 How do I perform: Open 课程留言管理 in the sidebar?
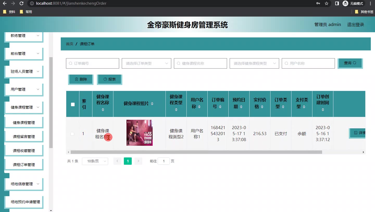click(24, 137)
